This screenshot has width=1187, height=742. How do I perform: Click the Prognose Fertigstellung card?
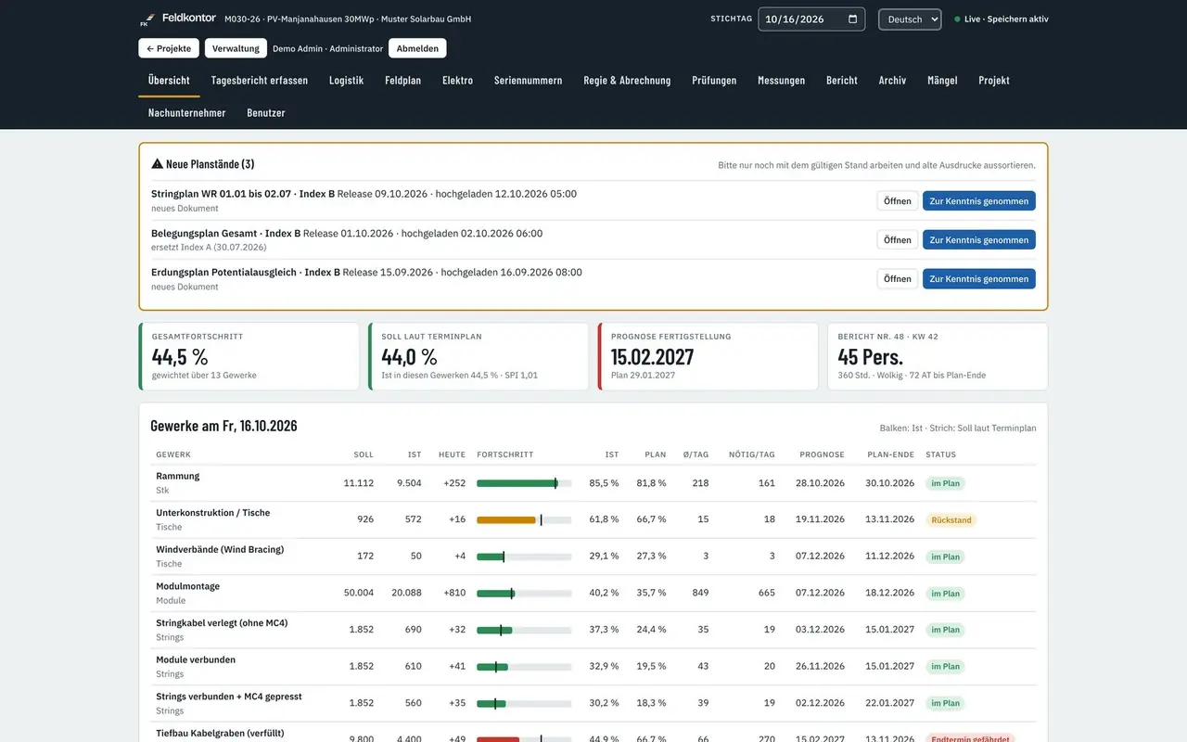tap(708, 356)
